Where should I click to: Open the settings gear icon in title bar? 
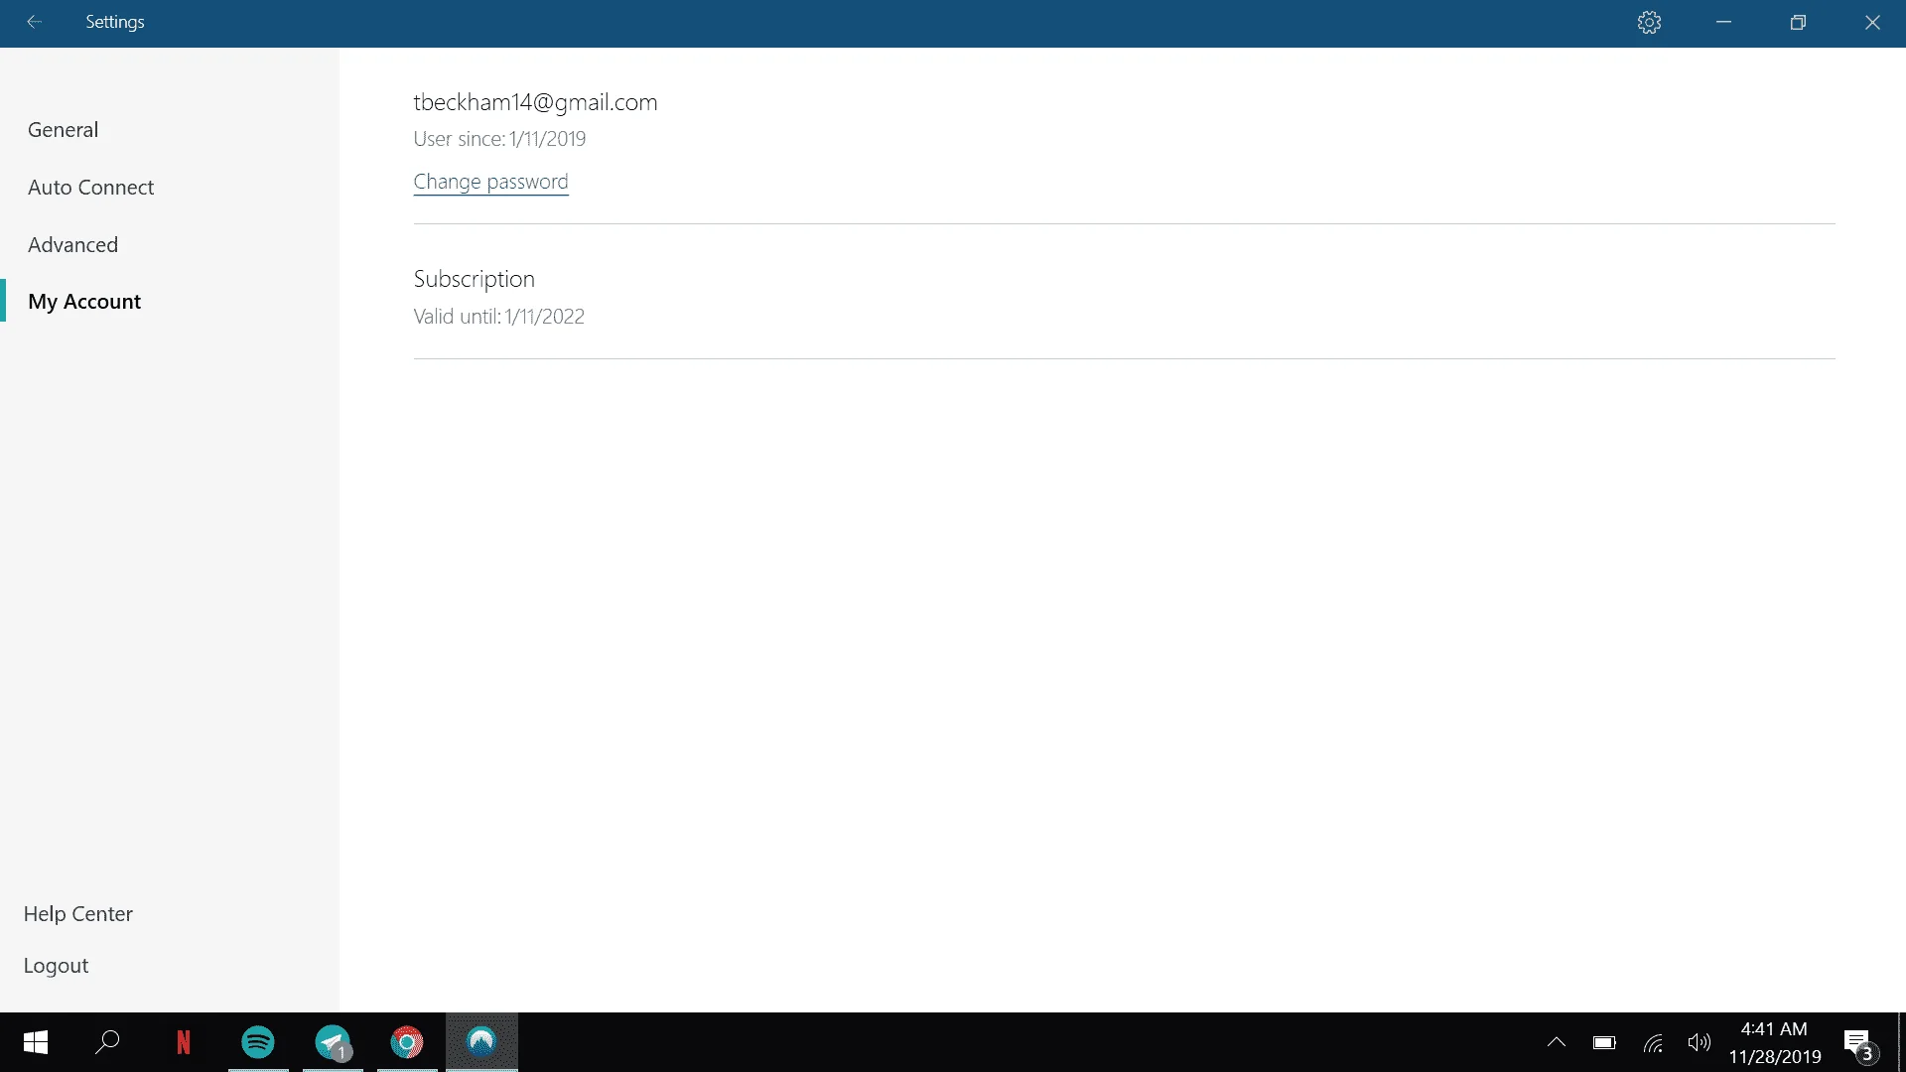(1649, 23)
